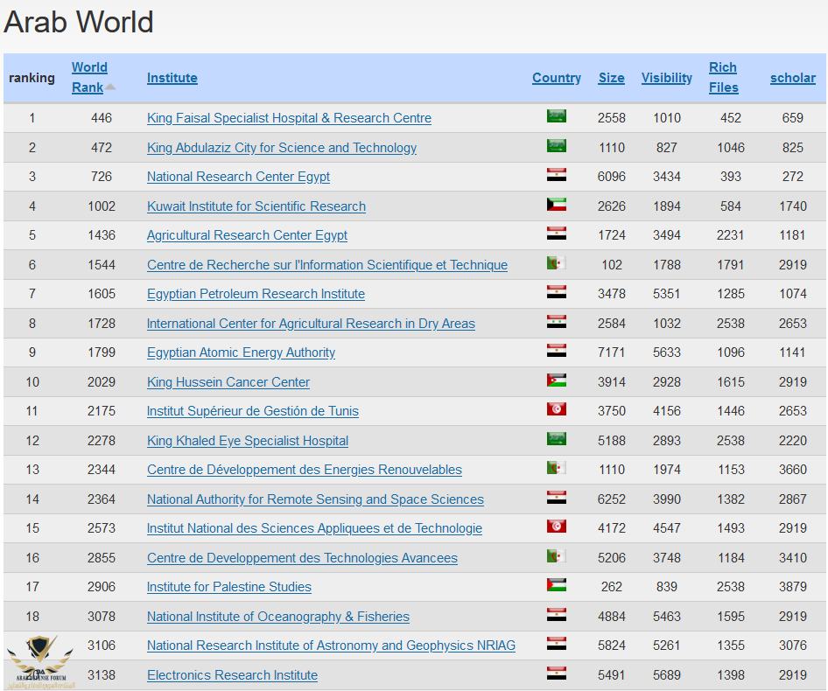Click the flag for King Khaled Eye Specialist Hospital

point(557,438)
